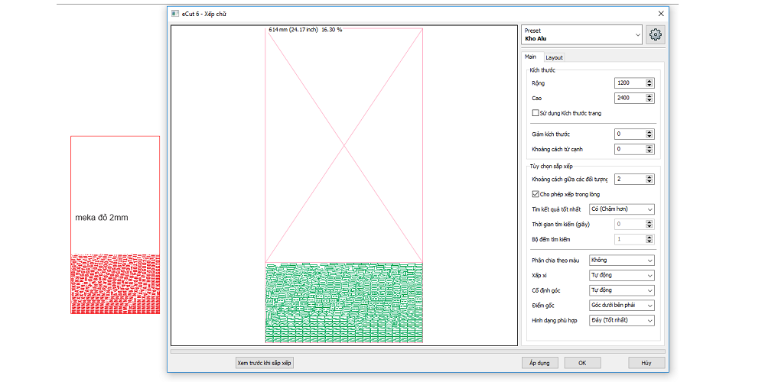
Task: Click the Rộng width input field
Action: 630,83
